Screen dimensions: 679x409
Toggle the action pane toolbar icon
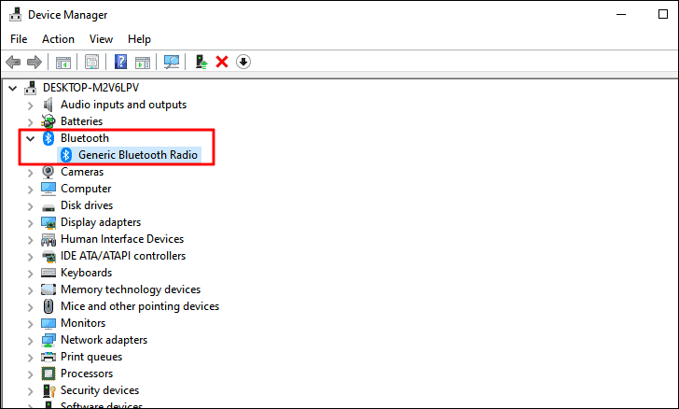[x=143, y=62]
